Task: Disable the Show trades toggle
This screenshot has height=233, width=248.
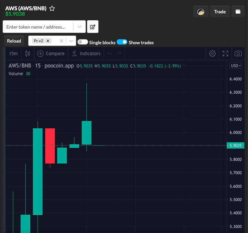Action: click(122, 42)
